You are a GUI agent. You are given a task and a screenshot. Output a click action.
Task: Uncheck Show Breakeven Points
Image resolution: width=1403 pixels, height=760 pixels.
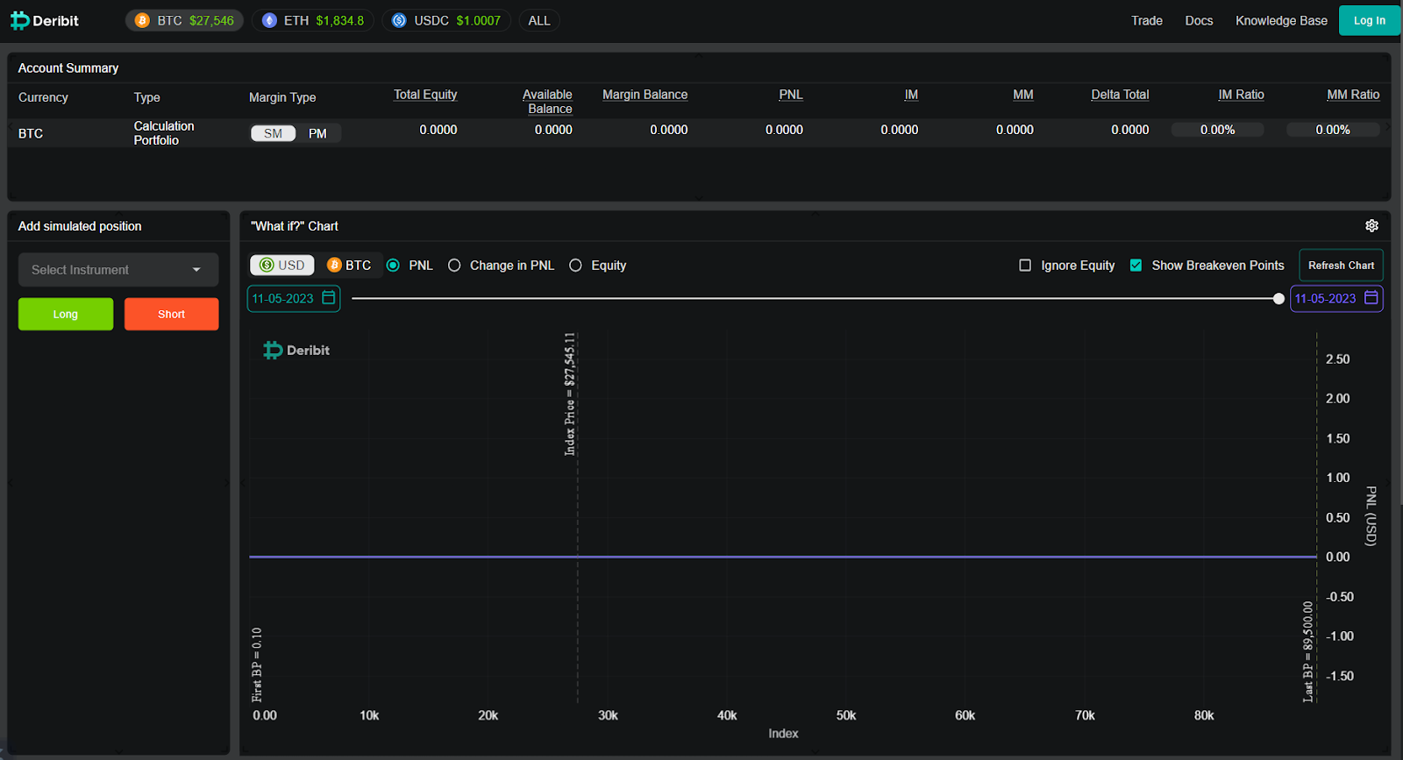(x=1136, y=266)
